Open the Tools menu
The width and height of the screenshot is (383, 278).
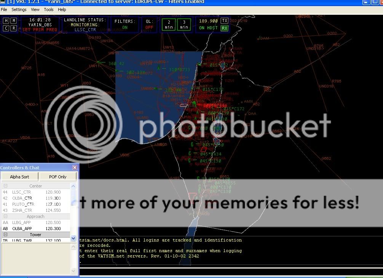(x=49, y=10)
